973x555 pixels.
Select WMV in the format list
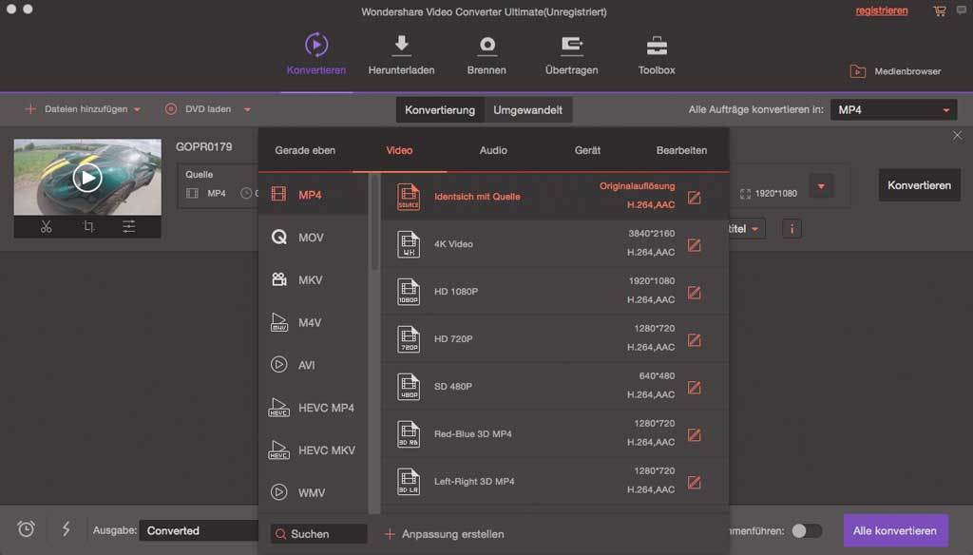coord(314,492)
